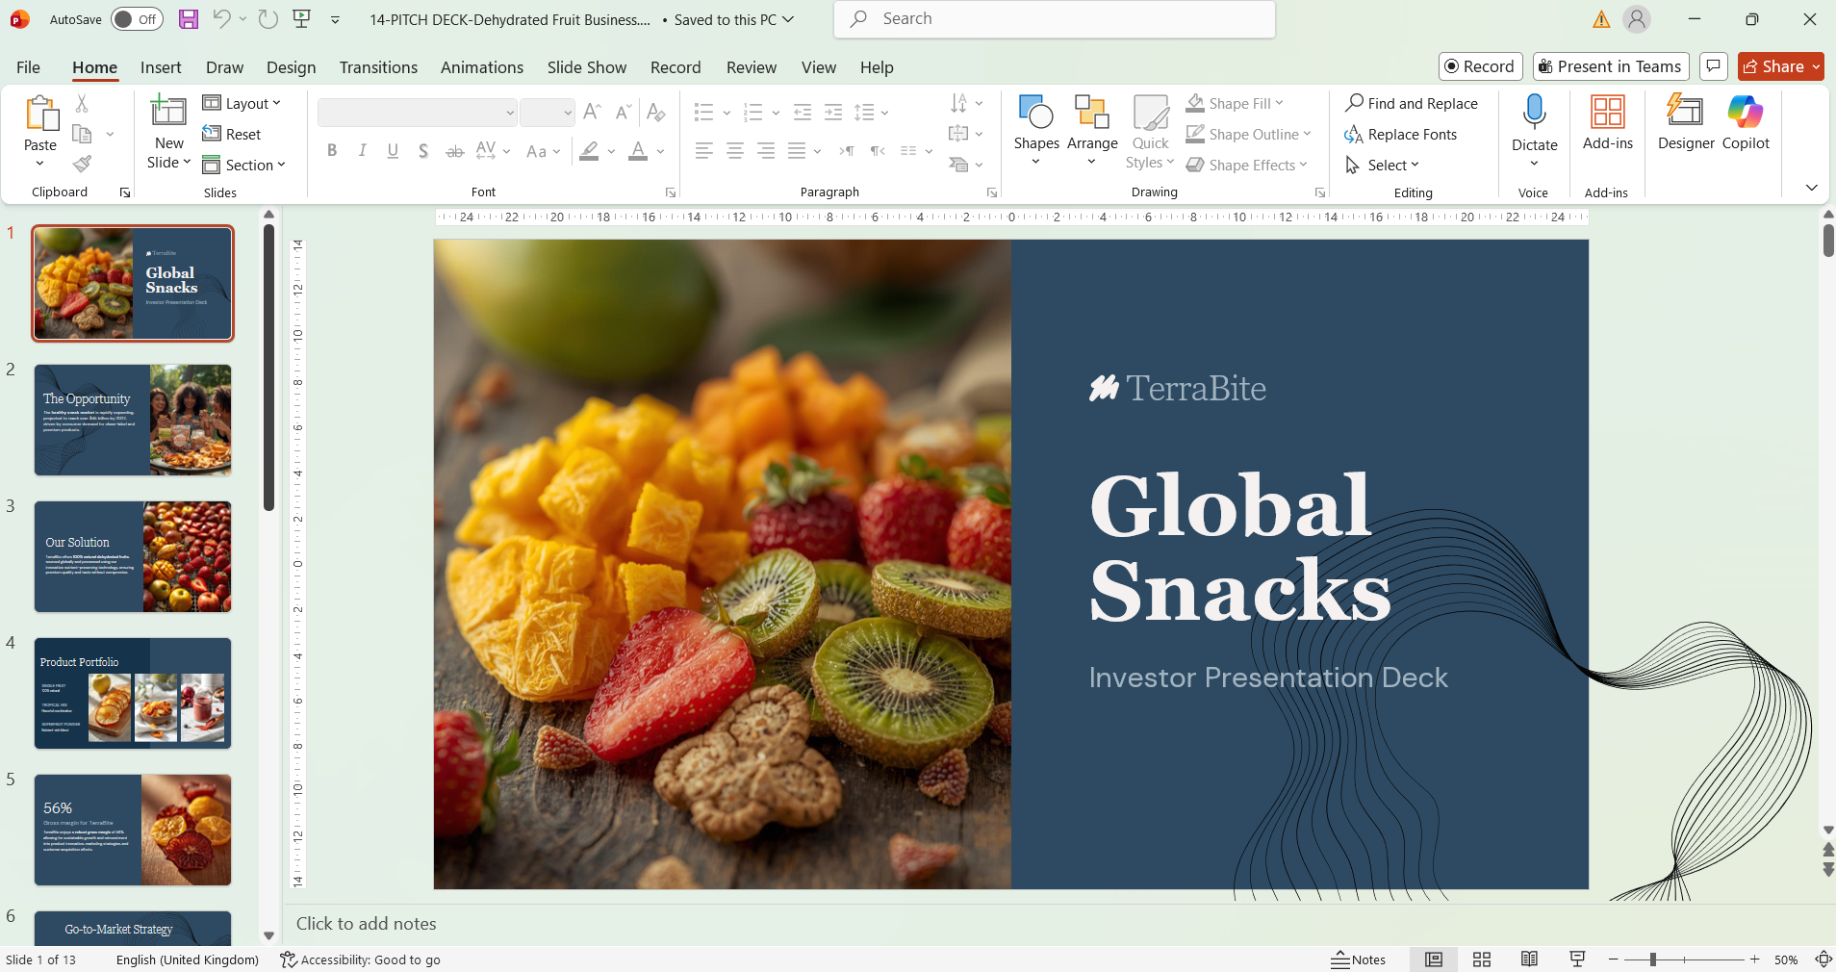
Task: Click the Reset slide button
Action: point(232,134)
